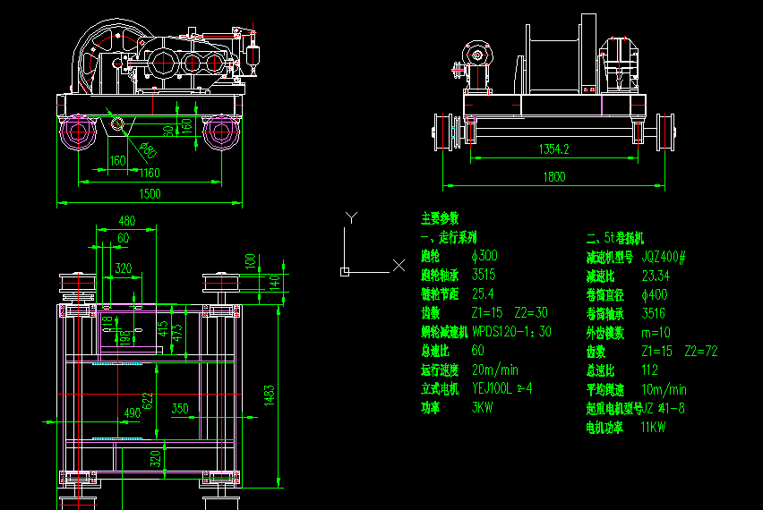
Task: Click the 10m/min rope speed value
Action: pos(664,389)
